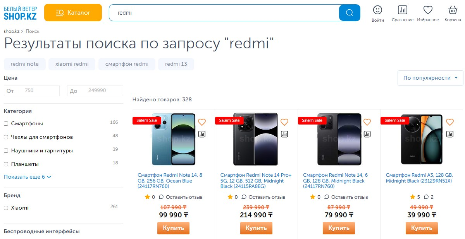Select the redmi note suggestion chip

tap(25, 64)
